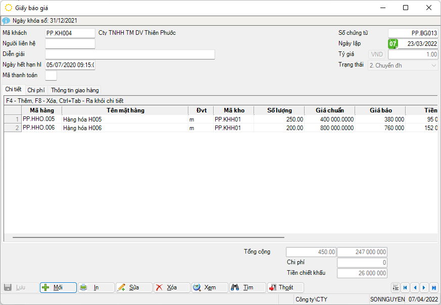Image resolution: width=441 pixels, height=305 pixels.
Task: Expand the Trạng thái status dropdown
Action: click(x=434, y=66)
